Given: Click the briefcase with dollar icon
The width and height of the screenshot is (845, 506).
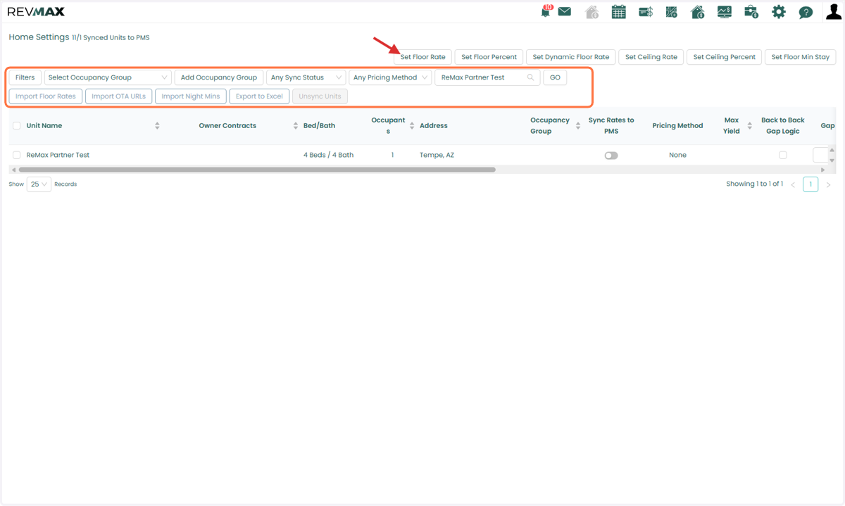Looking at the screenshot, I should [751, 12].
